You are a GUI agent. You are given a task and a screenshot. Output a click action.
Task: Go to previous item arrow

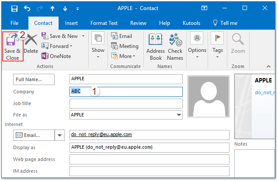click(52, 8)
